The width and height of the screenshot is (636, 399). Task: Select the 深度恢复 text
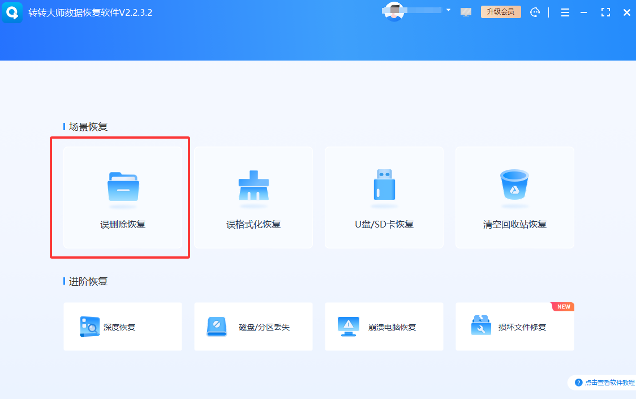click(x=119, y=327)
